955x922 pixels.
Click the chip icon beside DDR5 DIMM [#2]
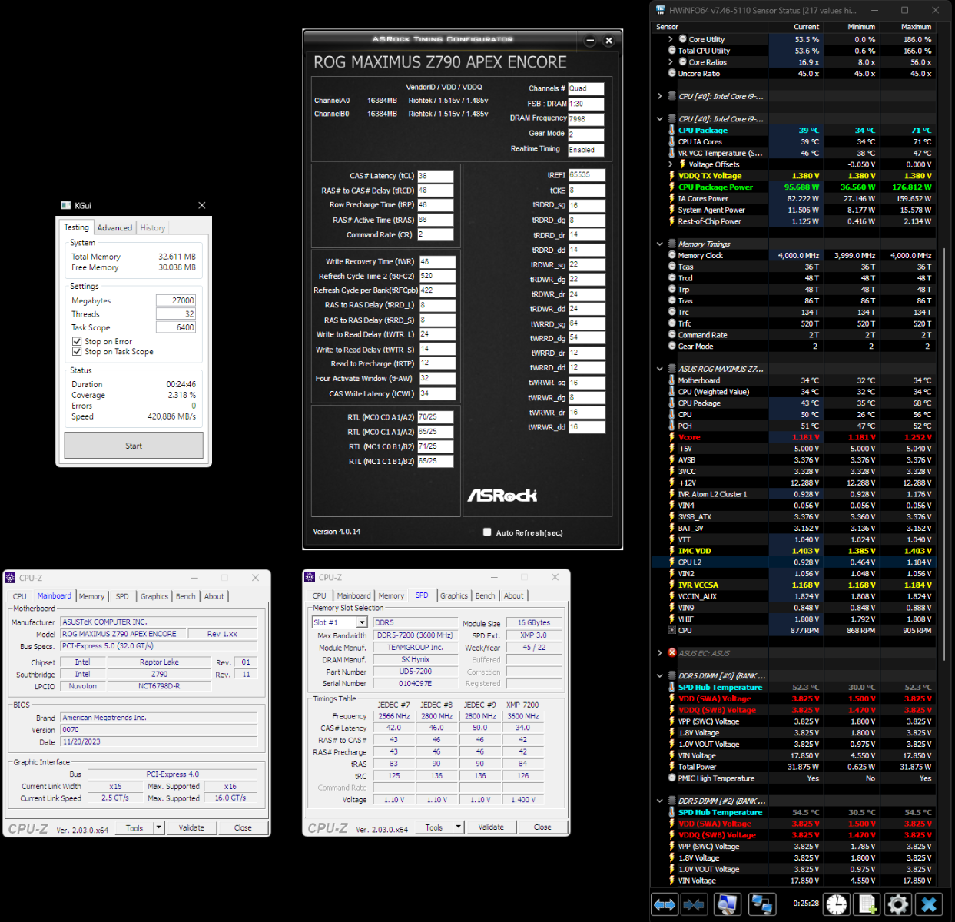[x=672, y=801]
